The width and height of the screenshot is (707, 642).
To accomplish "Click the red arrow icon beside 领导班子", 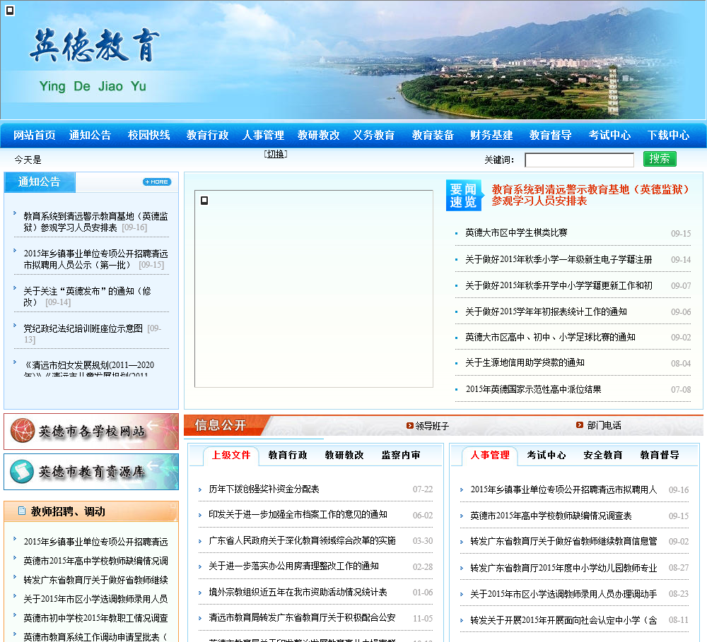I will point(410,425).
